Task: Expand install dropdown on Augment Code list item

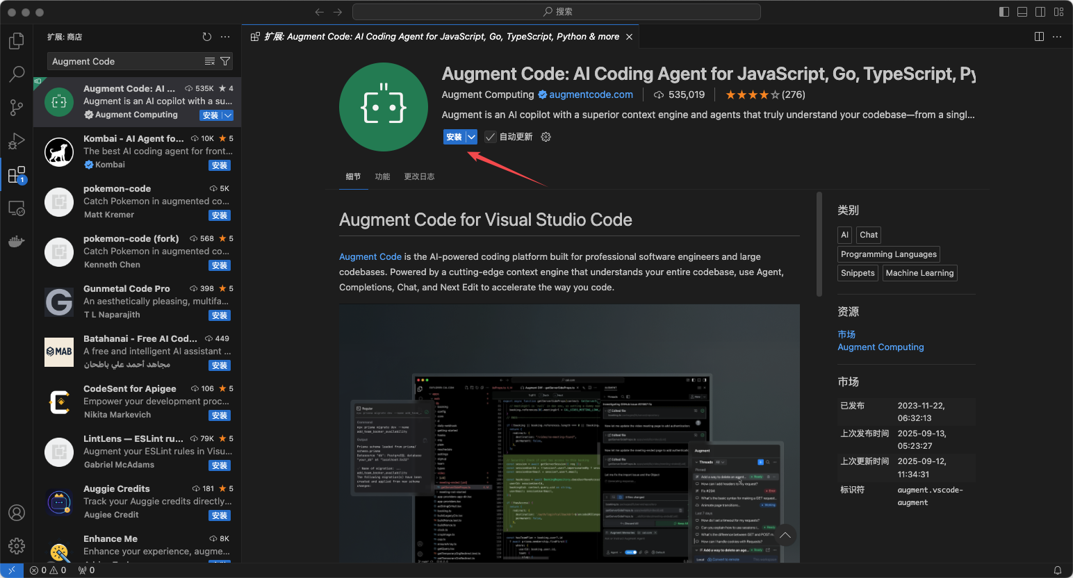Action: pos(228,115)
